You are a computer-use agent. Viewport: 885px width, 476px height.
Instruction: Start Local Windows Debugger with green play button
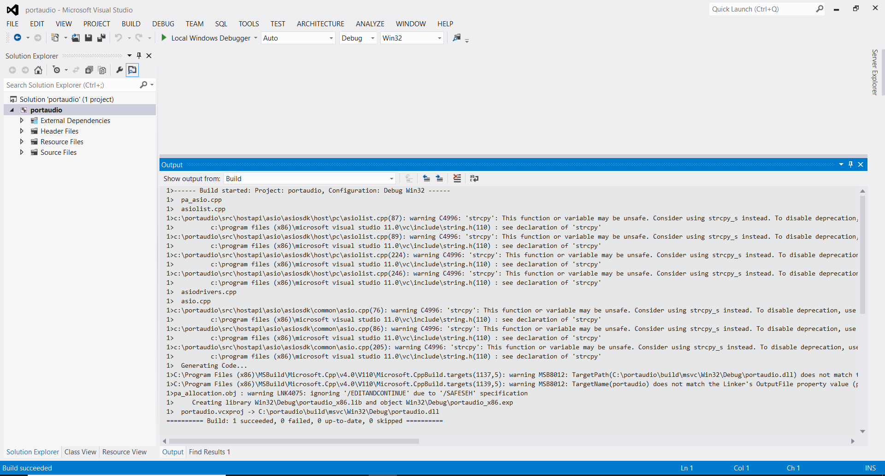click(x=164, y=38)
